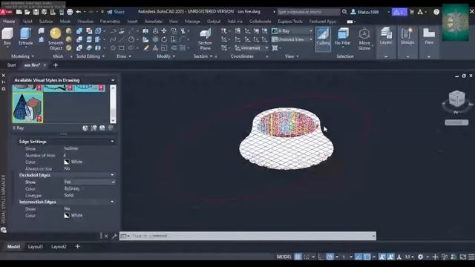Open the Unnamed UCS dropdown
475x267 pixels.
[252, 47]
